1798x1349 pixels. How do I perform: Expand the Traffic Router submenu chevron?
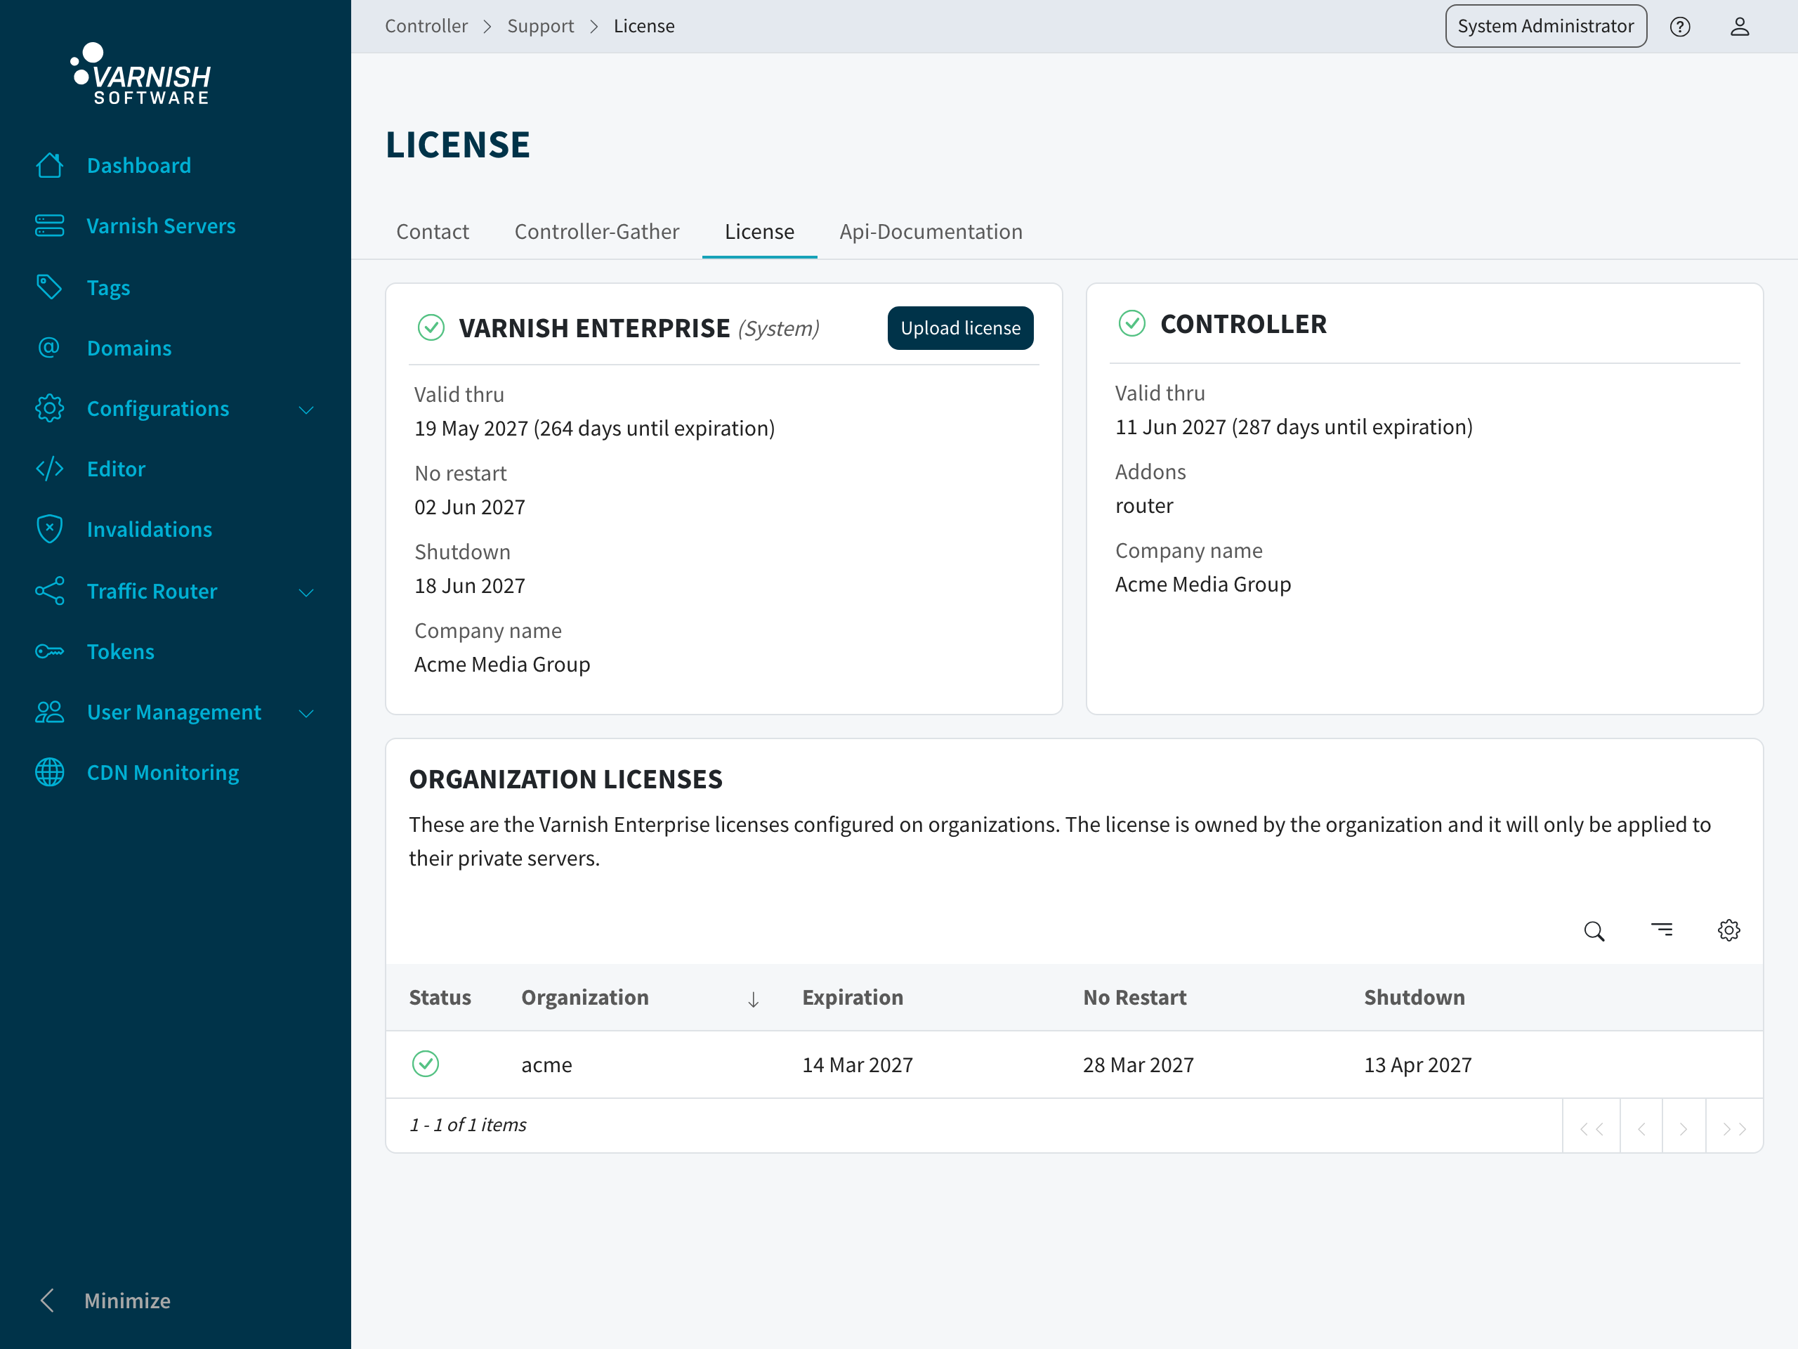pyautogui.click(x=306, y=592)
